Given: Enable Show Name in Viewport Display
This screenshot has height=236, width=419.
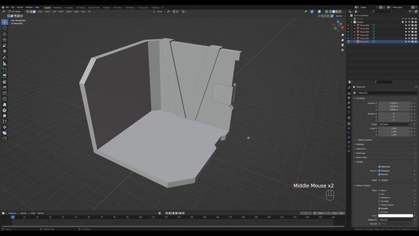Looking at the screenshot, I should pyautogui.click(x=379, y=191).
